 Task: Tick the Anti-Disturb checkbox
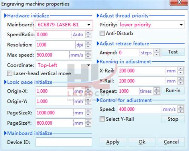point(102,33)
